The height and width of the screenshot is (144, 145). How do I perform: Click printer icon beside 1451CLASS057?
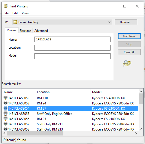[x=6, y=124]
